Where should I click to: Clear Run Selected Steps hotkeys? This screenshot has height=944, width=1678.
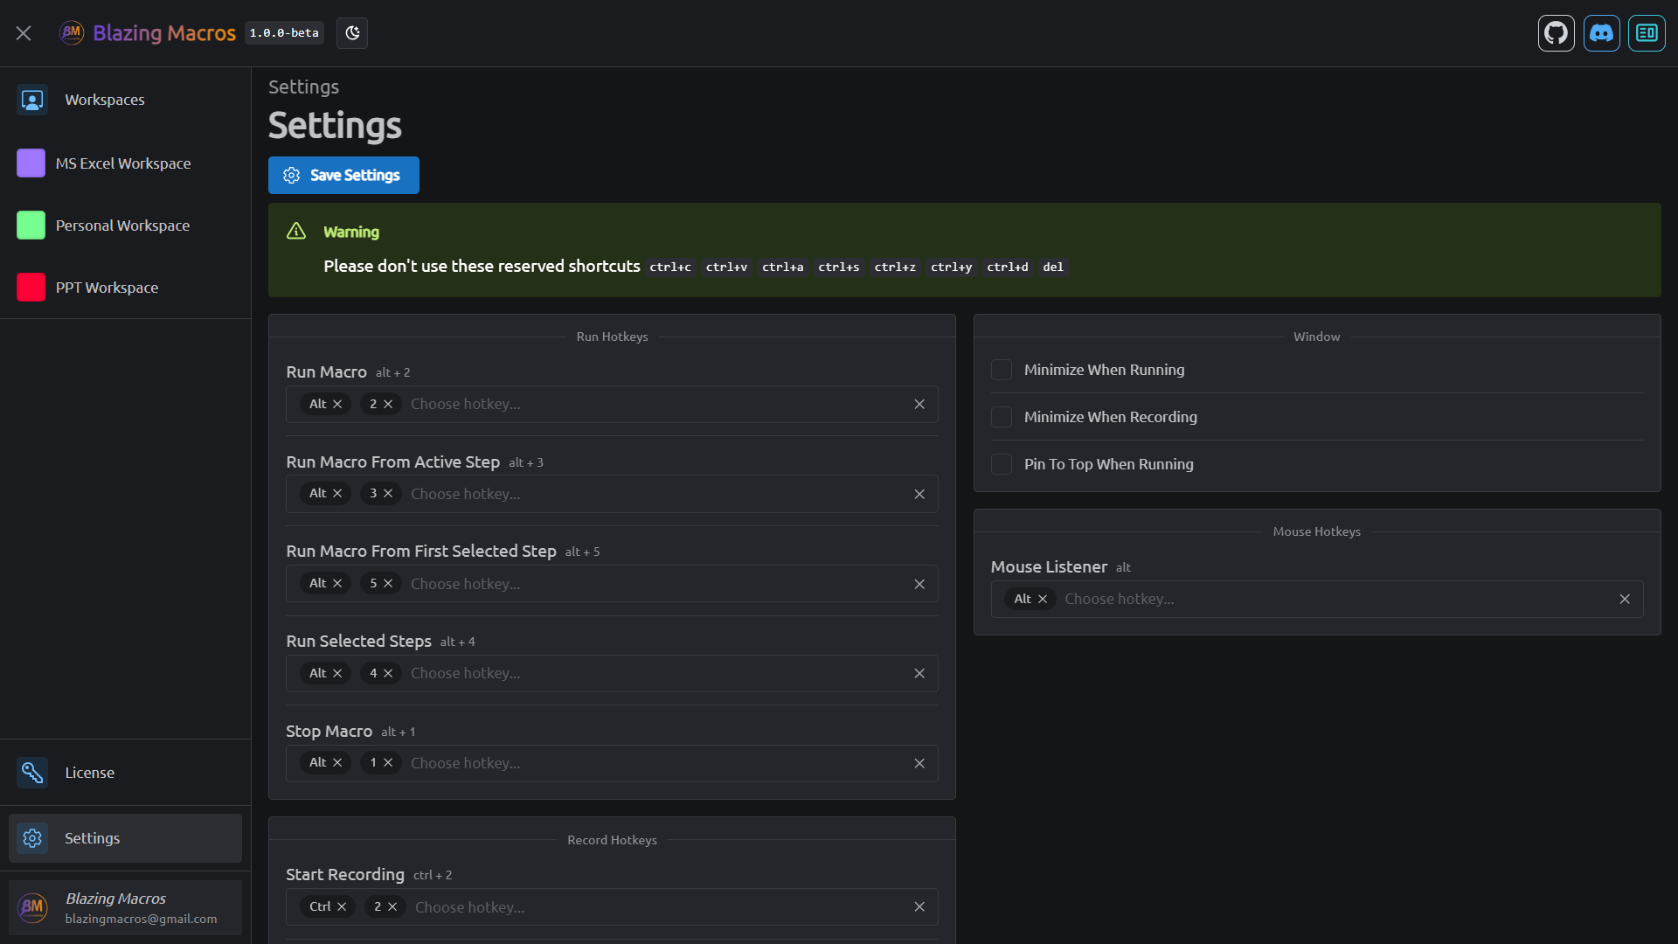(x=919, y=673)
